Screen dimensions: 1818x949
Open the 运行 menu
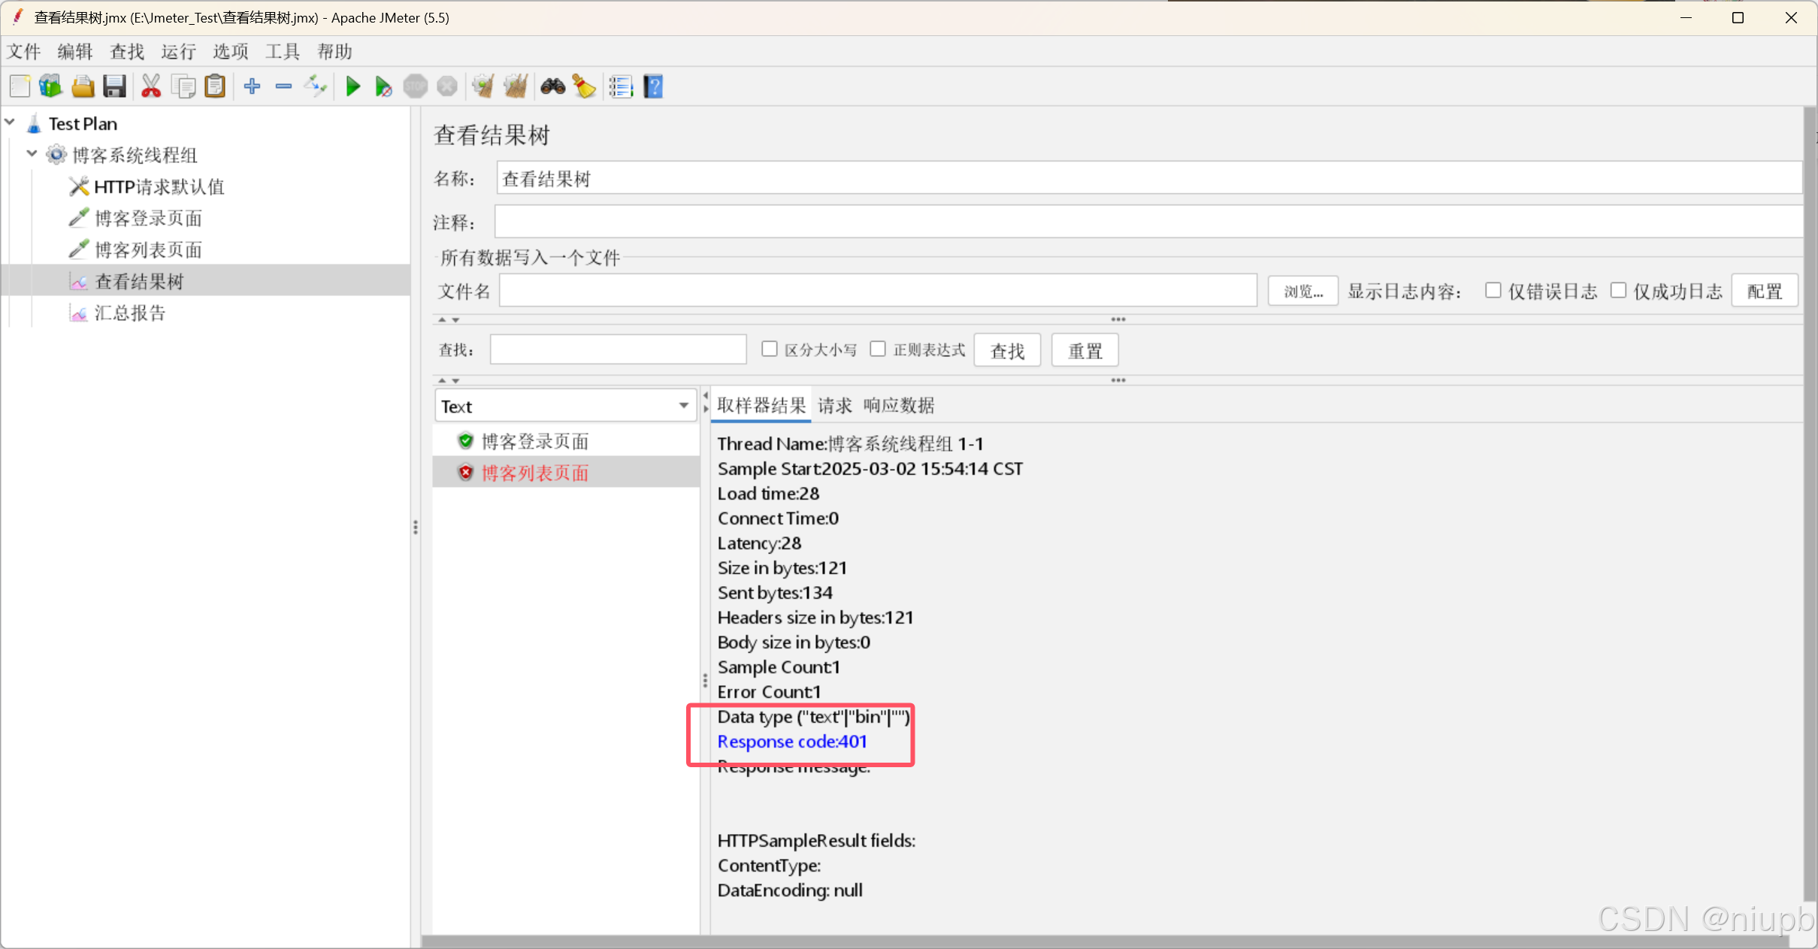178,51
